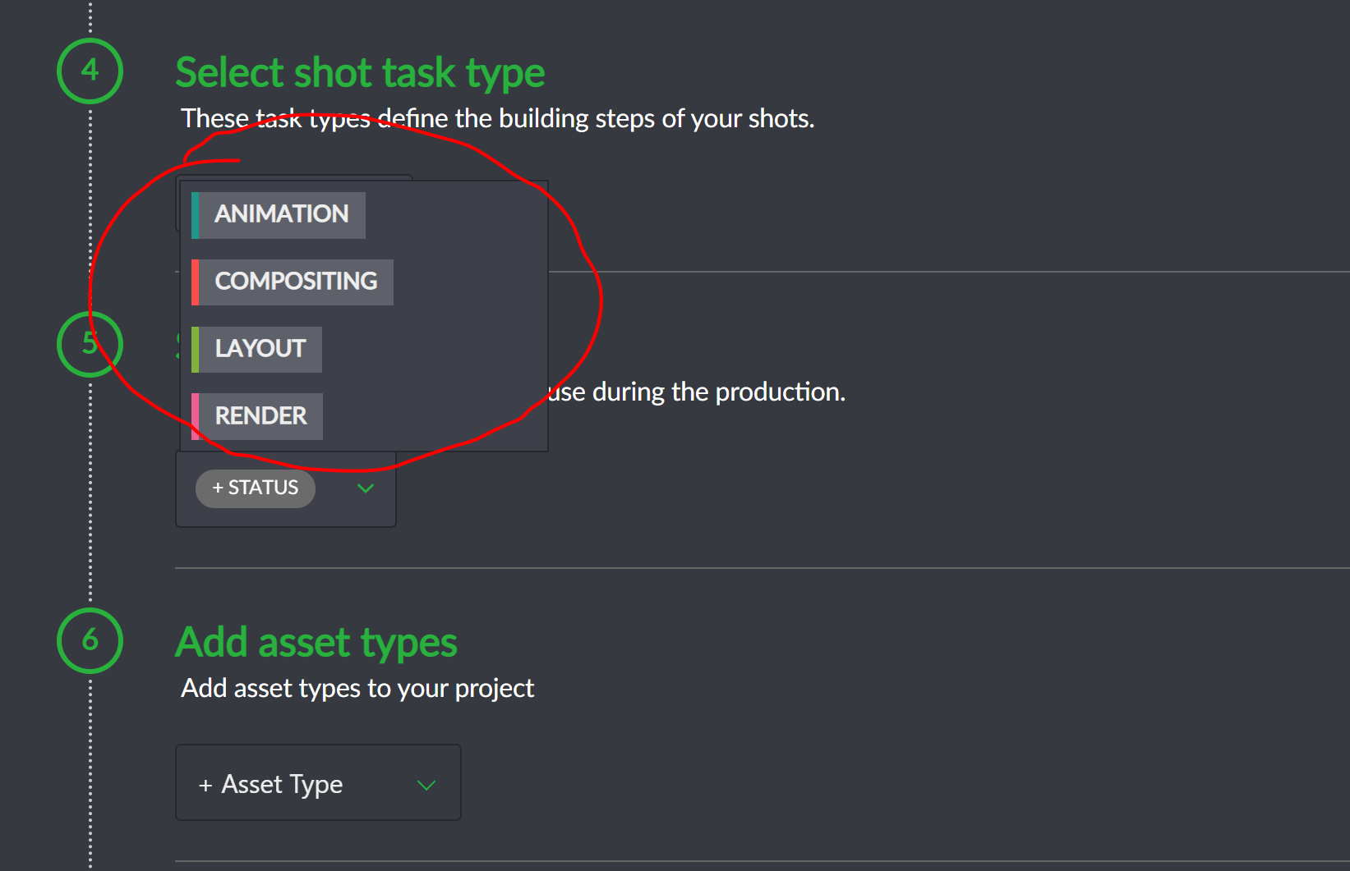The image size is (1350, 871).
Task: Click the Add asset types heading
Action: click(x=316, y=642)
